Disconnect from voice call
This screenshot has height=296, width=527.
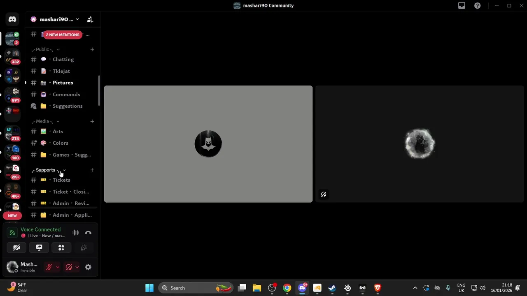point(88,233)
